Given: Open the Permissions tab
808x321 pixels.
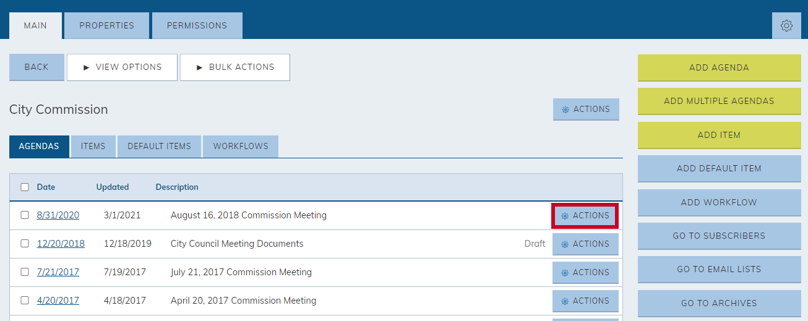Looking at the screenshot, I should pyautogui.click(x=197, y=26).
